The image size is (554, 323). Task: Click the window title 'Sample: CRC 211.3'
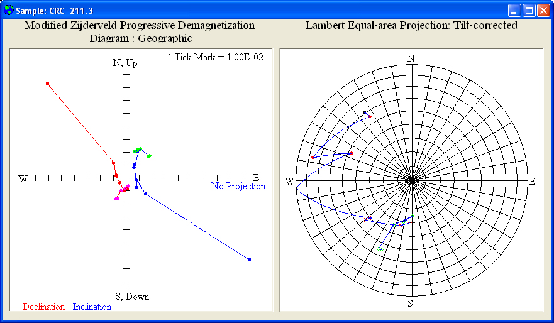coord(55,11)
